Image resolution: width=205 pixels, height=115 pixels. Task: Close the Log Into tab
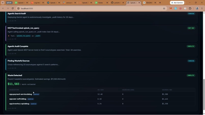coord(43,3)
